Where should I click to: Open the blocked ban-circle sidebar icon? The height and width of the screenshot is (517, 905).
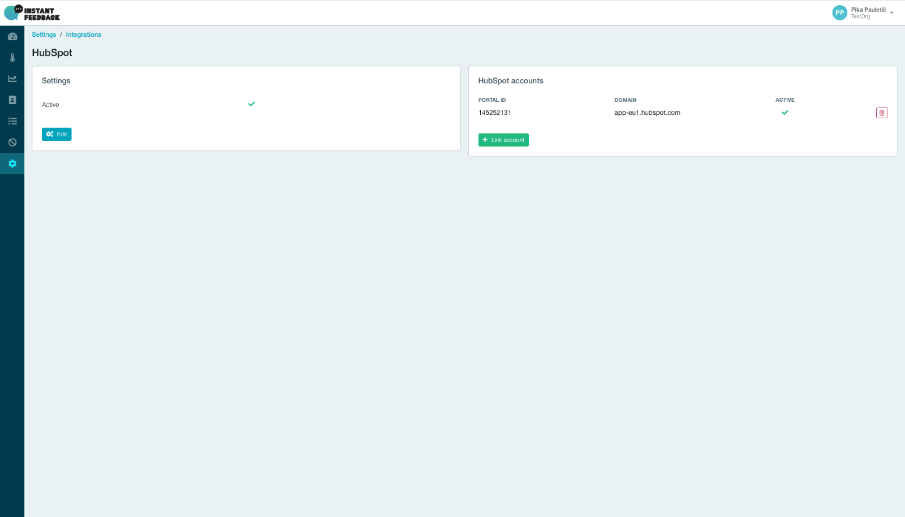click(12, 143)
